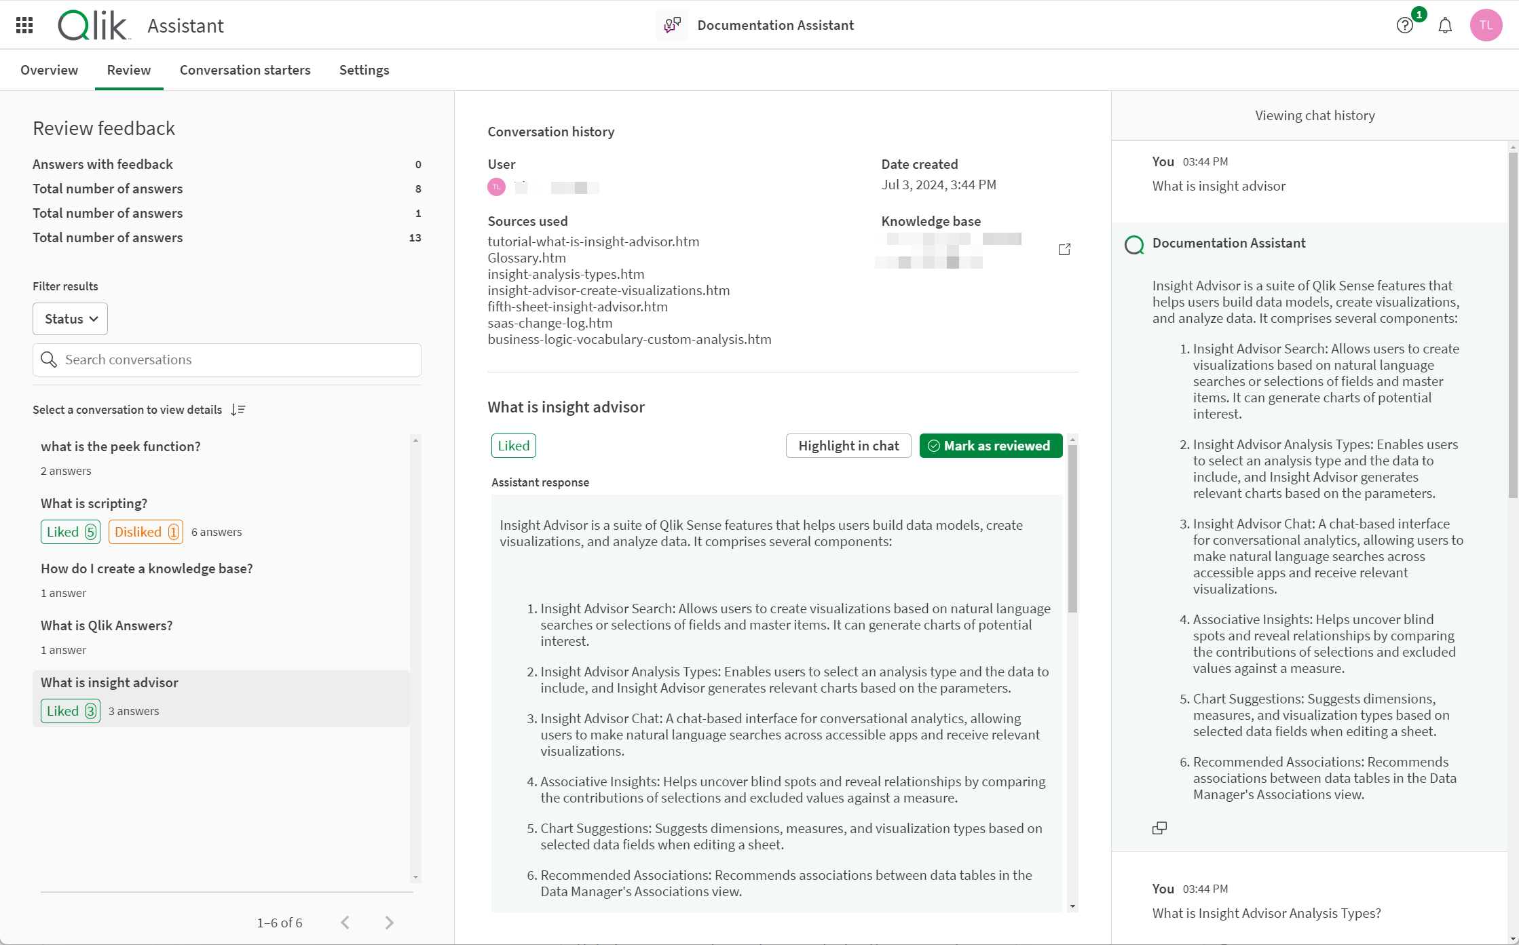Scroll down in assistant response panel
The width and height of the screenshot is (1519, 945).
1072,904
